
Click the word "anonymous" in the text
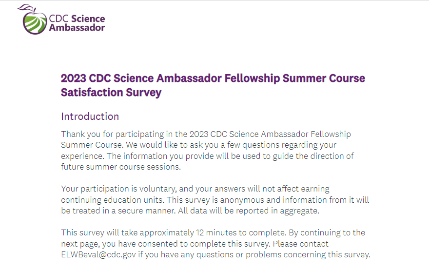click(x=258, y=200)
